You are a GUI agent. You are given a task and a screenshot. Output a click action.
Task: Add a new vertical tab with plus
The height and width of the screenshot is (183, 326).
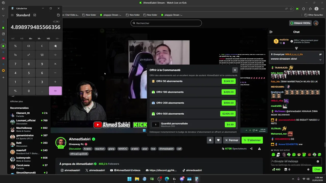click(x=3, y=77)
